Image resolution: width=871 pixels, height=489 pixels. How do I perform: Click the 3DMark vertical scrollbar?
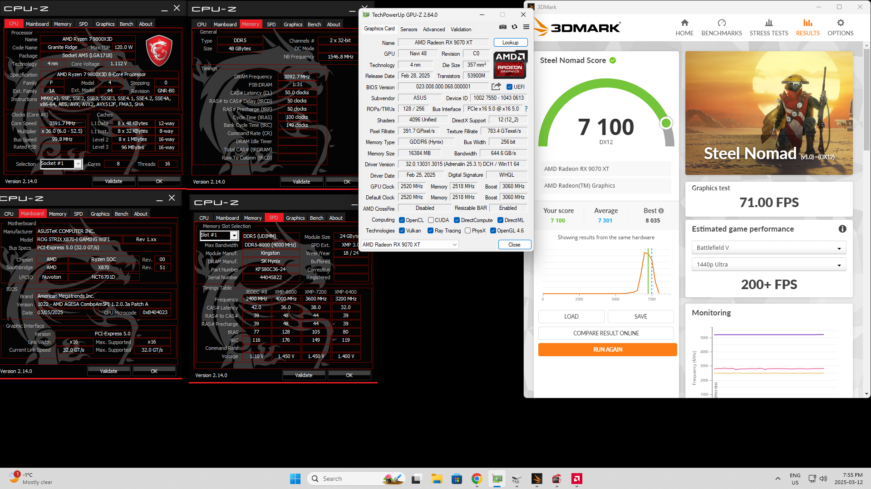(x=867, y=100)
